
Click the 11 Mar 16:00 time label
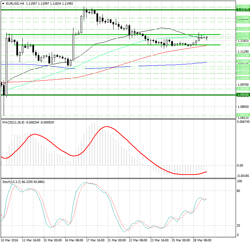pos(31,240)
